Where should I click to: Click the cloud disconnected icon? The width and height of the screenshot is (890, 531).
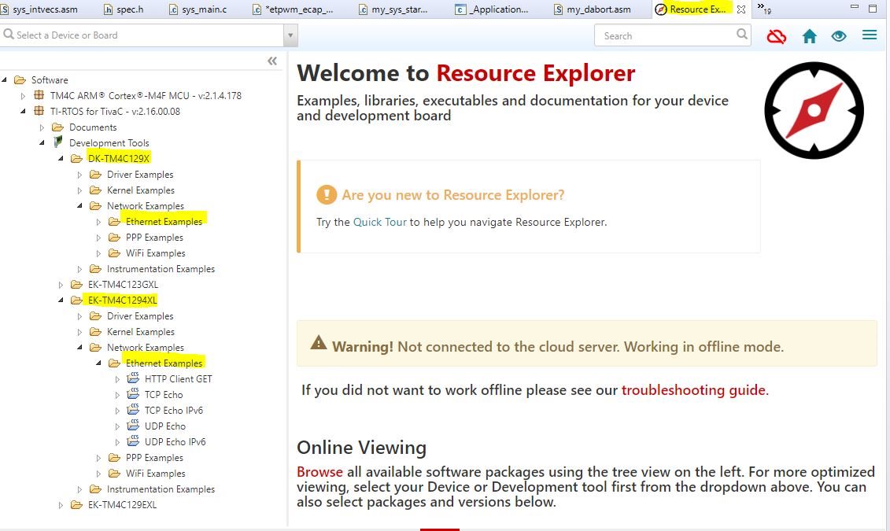777,36
